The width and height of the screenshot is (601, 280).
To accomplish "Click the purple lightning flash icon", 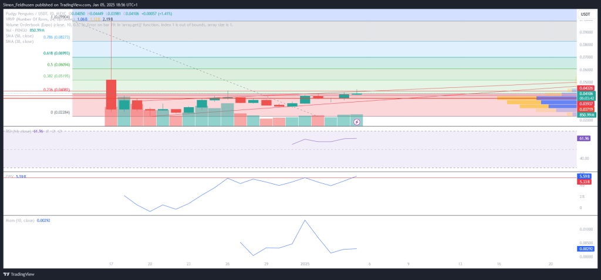I will click(x=357, y=122).
